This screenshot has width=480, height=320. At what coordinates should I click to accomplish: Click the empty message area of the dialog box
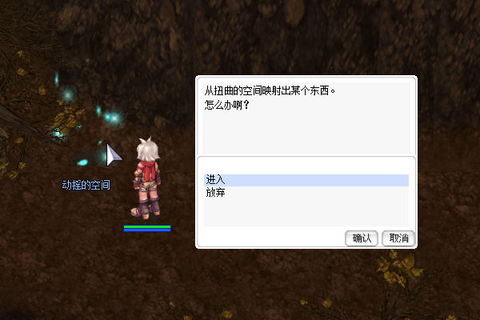coord(306,134)
